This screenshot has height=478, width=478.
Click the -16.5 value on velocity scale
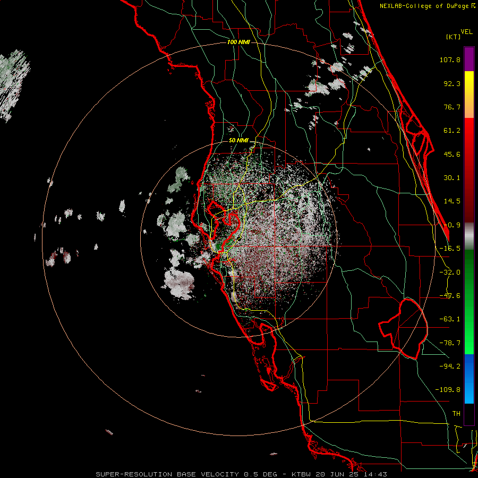[x=450, y=249]
